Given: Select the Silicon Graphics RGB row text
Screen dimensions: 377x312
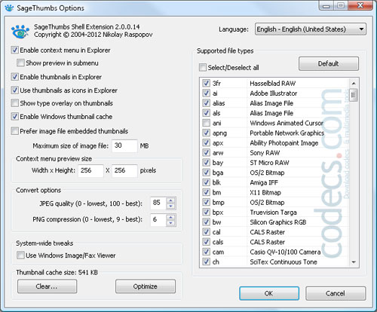Looking at the screenshot, I should click(278, 222).
